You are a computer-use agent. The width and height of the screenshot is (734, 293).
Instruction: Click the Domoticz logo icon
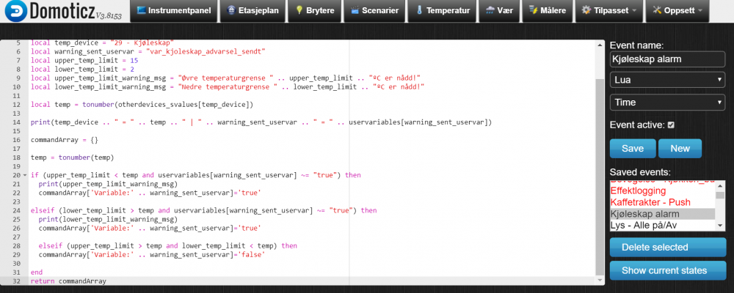click(15, 12)
